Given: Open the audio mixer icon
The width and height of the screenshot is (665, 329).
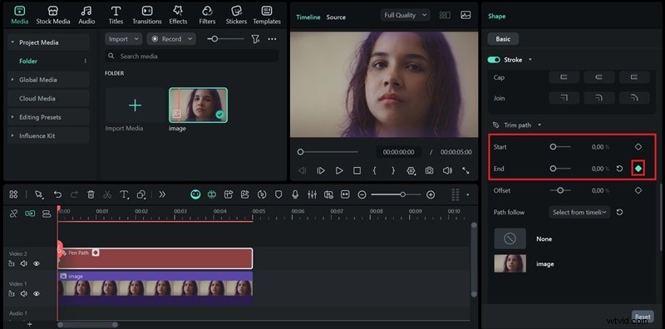Looking at the screenshot, I should point(312,194).
